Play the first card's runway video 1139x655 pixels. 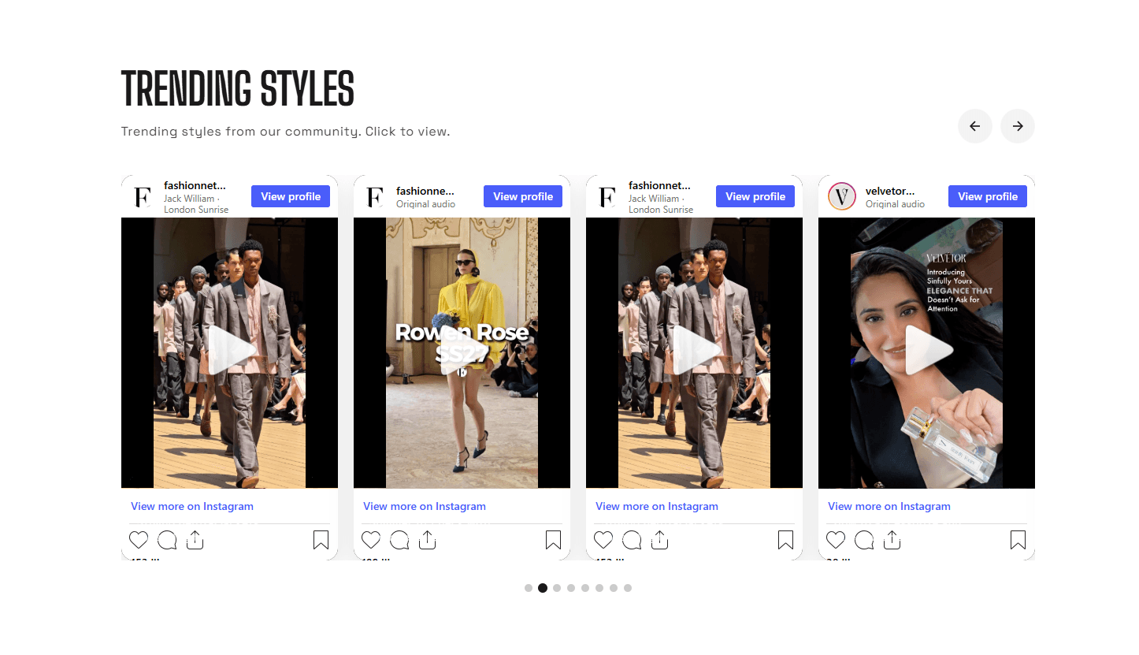[231, 351]
